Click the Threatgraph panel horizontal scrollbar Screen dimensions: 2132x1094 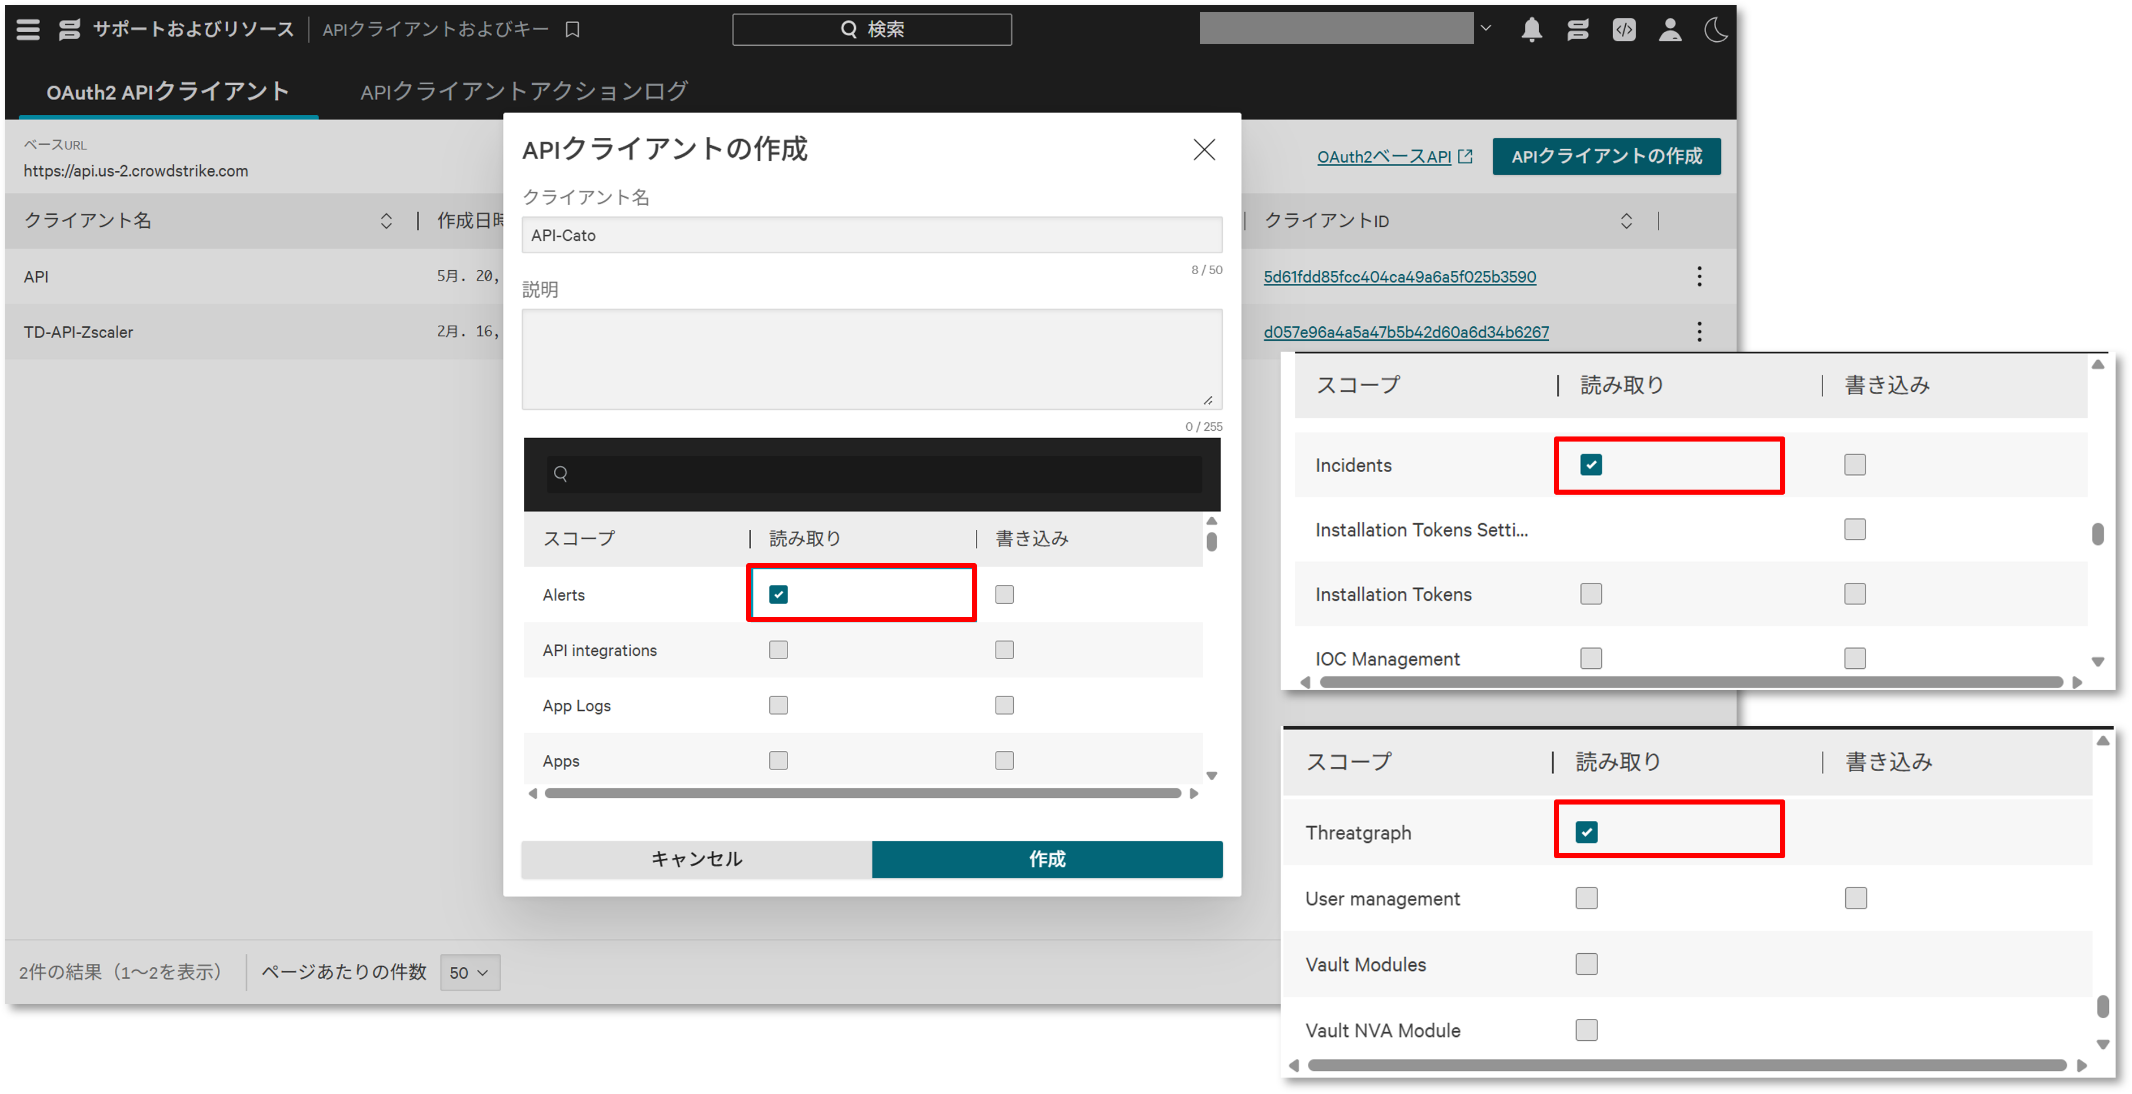tap(1687, 1065)
